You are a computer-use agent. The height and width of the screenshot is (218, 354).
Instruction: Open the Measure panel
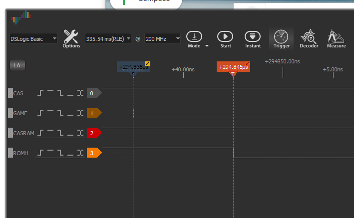coord(336,38)
